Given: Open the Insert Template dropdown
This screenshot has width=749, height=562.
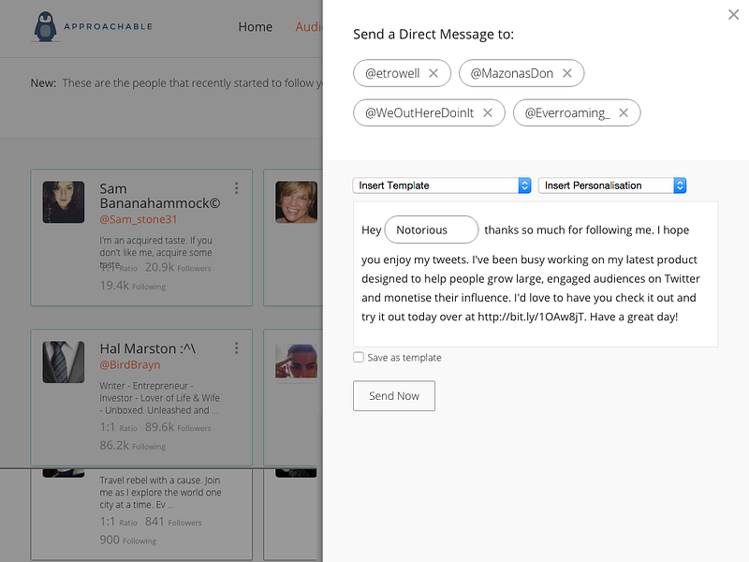Looking at the screenshot, I should (442, 185).
